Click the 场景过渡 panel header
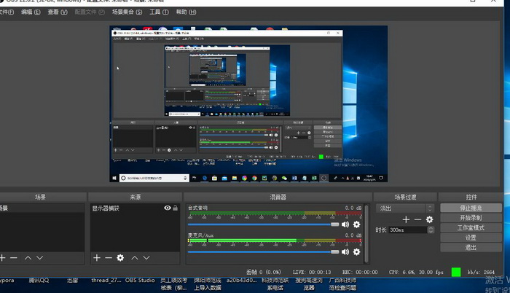510x293 pixels. click(x=405, y=197)
